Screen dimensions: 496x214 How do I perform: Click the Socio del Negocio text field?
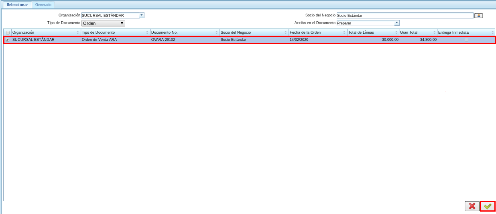click(x=405, y=16)
